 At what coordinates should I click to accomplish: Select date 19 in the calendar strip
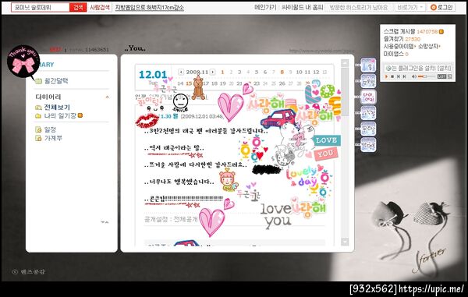(222, 83)
